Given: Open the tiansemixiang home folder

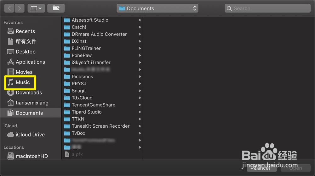Looking at the screenshot, I should pos(30,103).
